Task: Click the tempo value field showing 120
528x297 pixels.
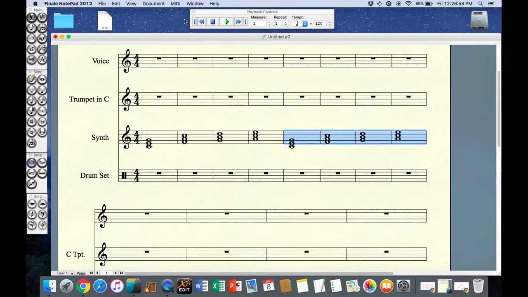Action: pyautogui.click(x=321, y=24)
